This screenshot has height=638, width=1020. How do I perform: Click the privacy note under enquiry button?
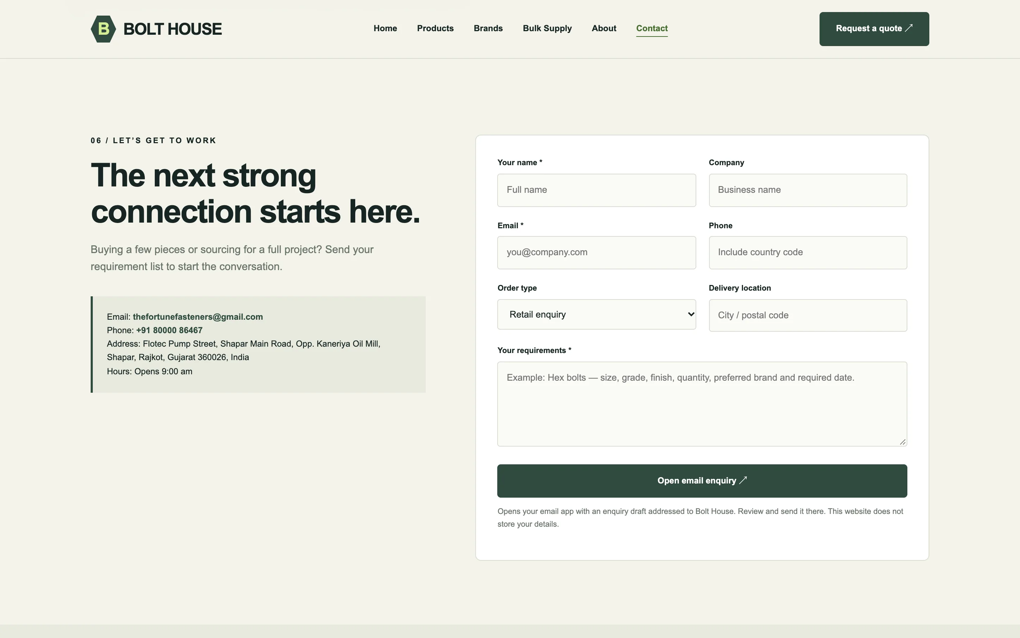[700, 517]
